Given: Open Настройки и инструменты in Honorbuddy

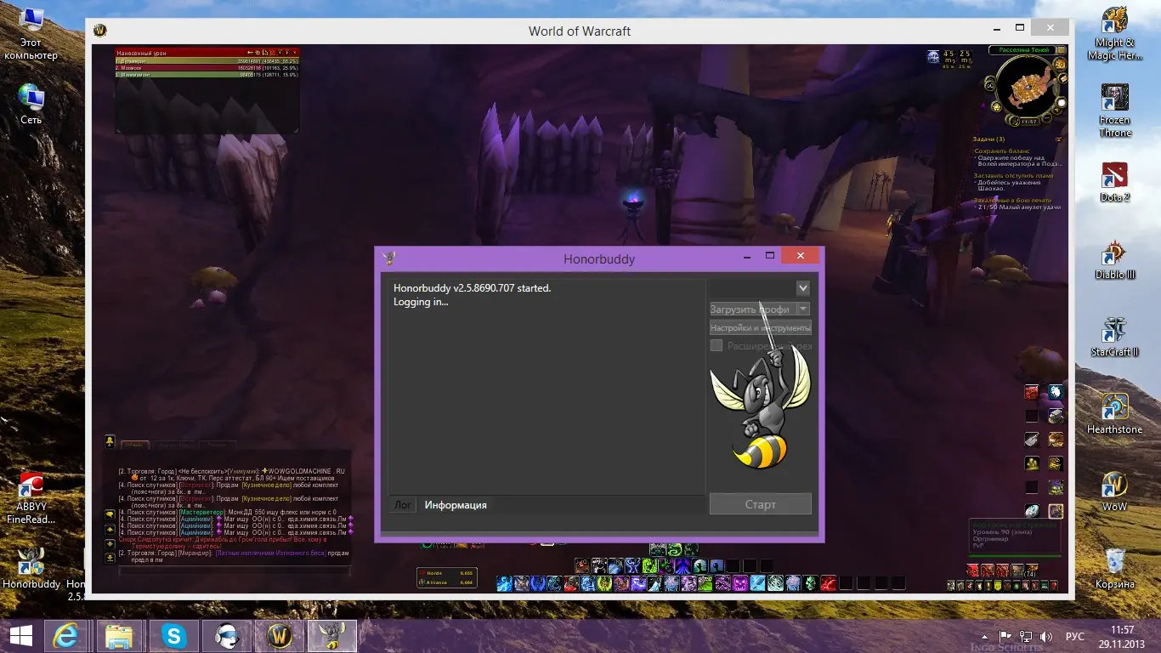Looking at the screenshot, I should pos(761,327).
